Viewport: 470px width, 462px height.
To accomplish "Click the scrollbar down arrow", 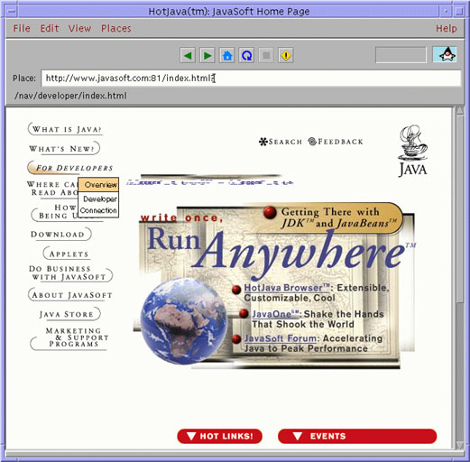I will 460,445.
